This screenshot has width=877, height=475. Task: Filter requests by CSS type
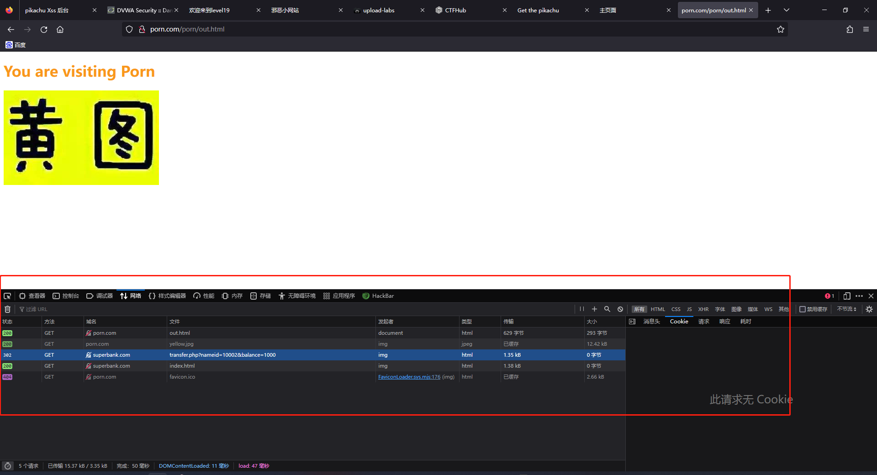coord(676,309)
